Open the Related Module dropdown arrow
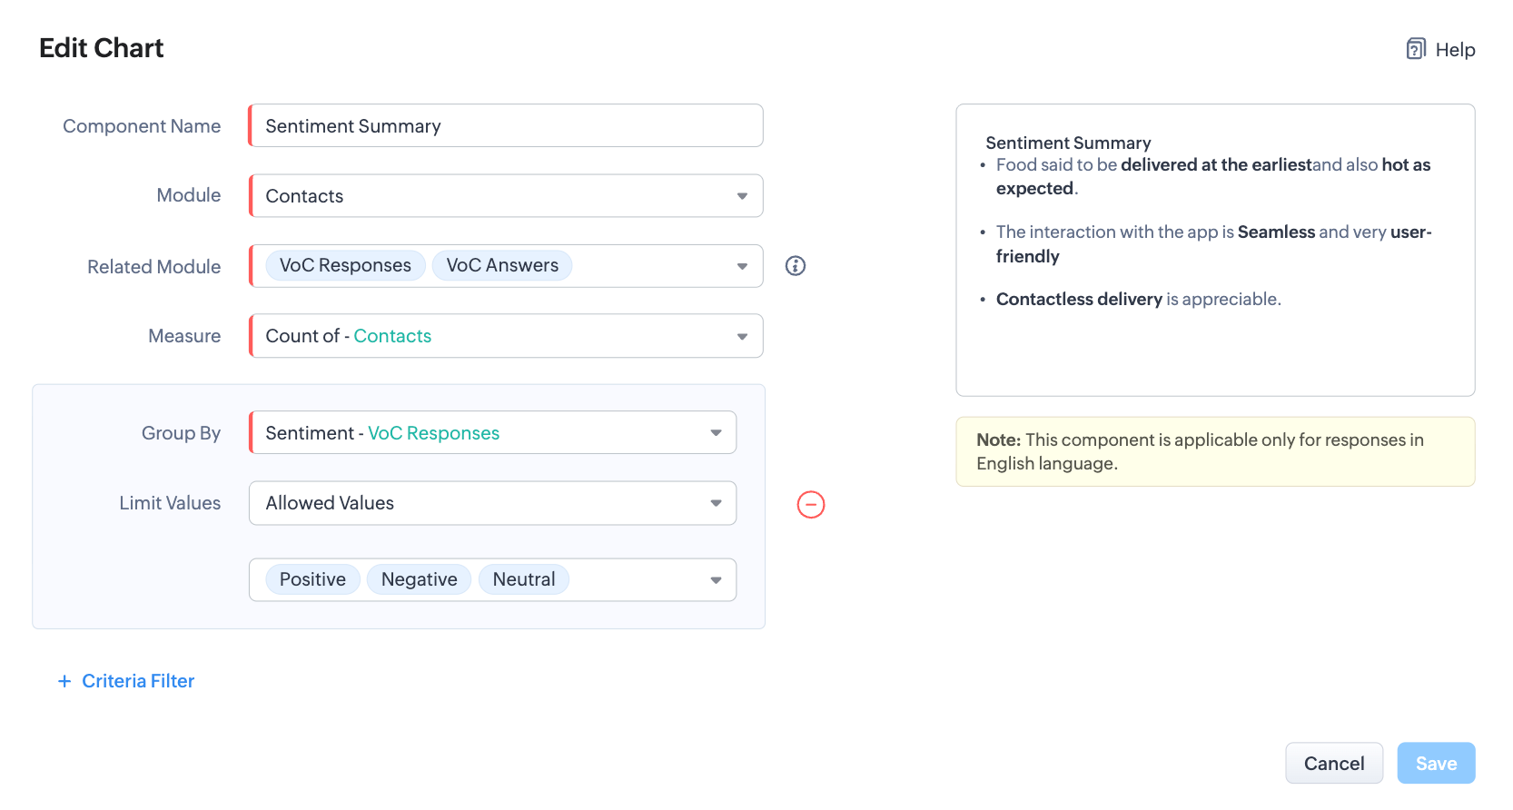Image resolution: width=1513 pixels, height=810 pixels. pyautogui.click(x=742, y=266)
